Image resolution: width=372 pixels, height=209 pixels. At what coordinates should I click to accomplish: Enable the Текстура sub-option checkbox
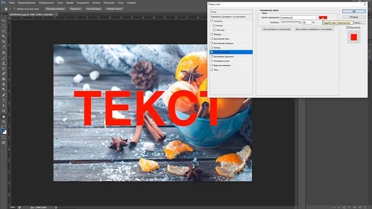tap(214, 30)
